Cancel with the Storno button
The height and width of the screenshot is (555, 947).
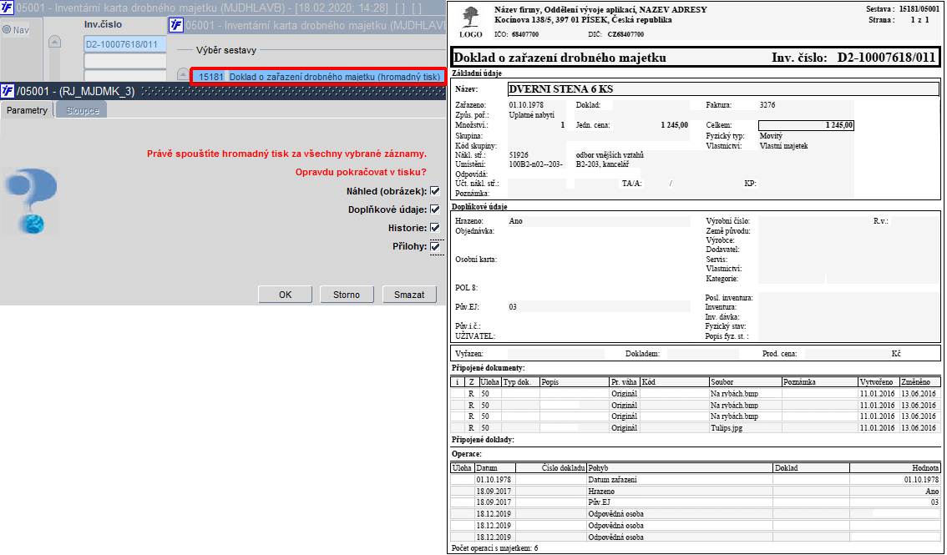[x=347, y=295]
